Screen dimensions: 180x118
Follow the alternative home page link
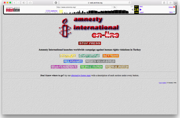coord(81,75)
